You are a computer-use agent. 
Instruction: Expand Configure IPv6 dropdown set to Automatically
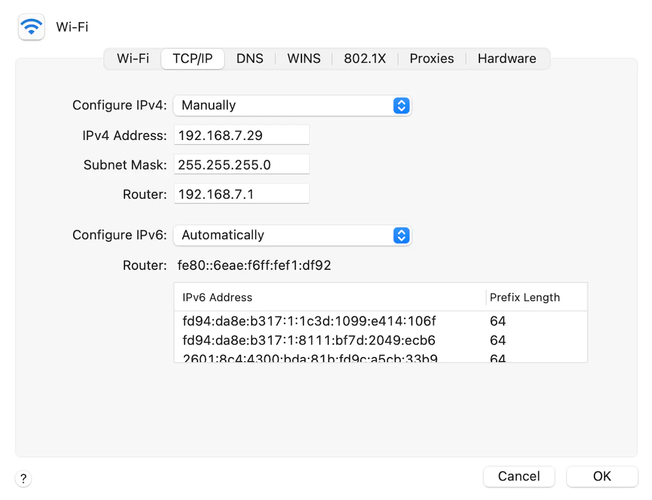point(292,235)
